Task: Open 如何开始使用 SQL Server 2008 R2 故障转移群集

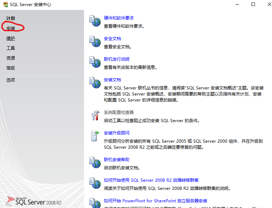Action: (151, 180)
